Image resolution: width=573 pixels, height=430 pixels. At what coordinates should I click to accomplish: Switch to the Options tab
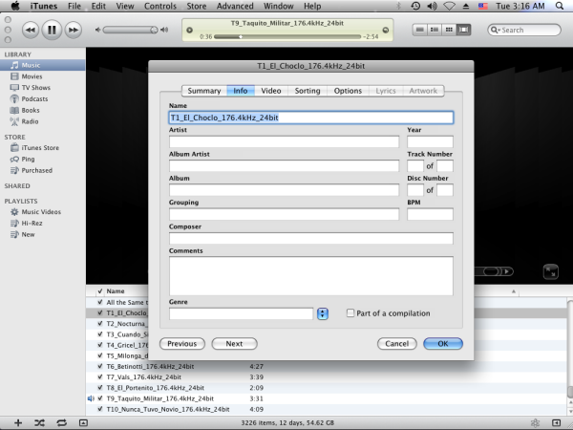(348, 91)
